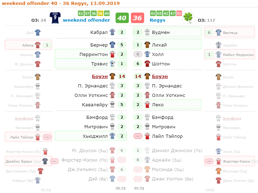This screenshot has height=193, width=258.
Task: Click Вудмен's points badge showing 2
Action: click(x=138, y=32)
